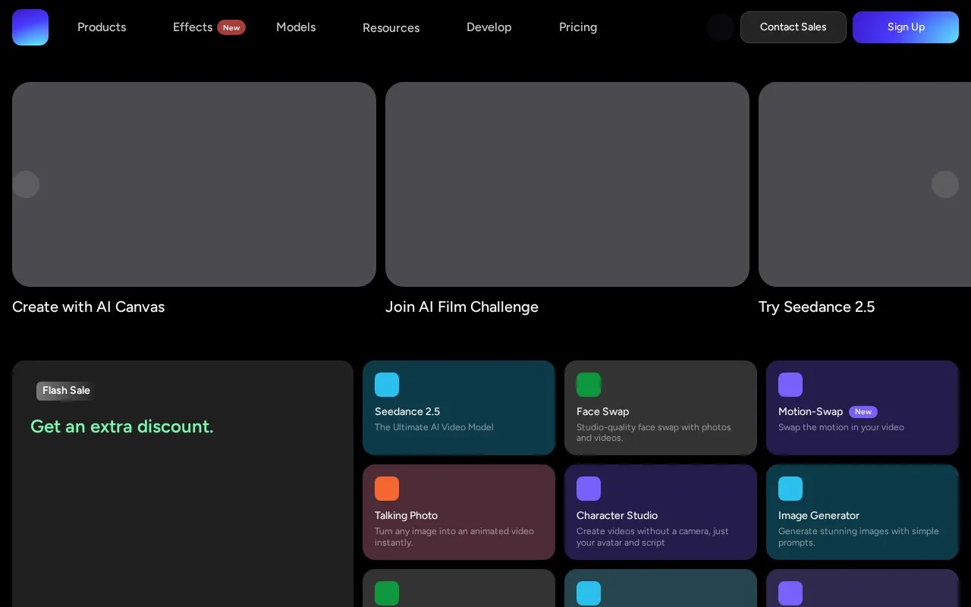971x607 pixels.
Task: Go to the Pricing page
Action: [x=578, y=27]
